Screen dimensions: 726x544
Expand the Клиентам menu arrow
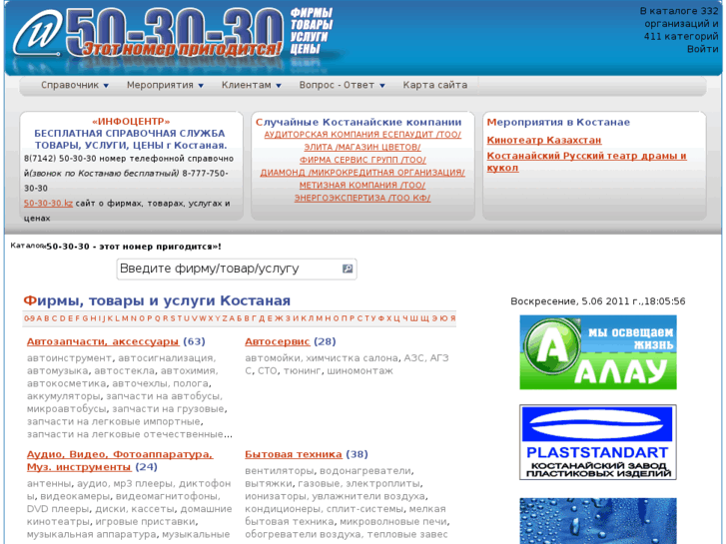pyautogui.click(x=279, y=86)
